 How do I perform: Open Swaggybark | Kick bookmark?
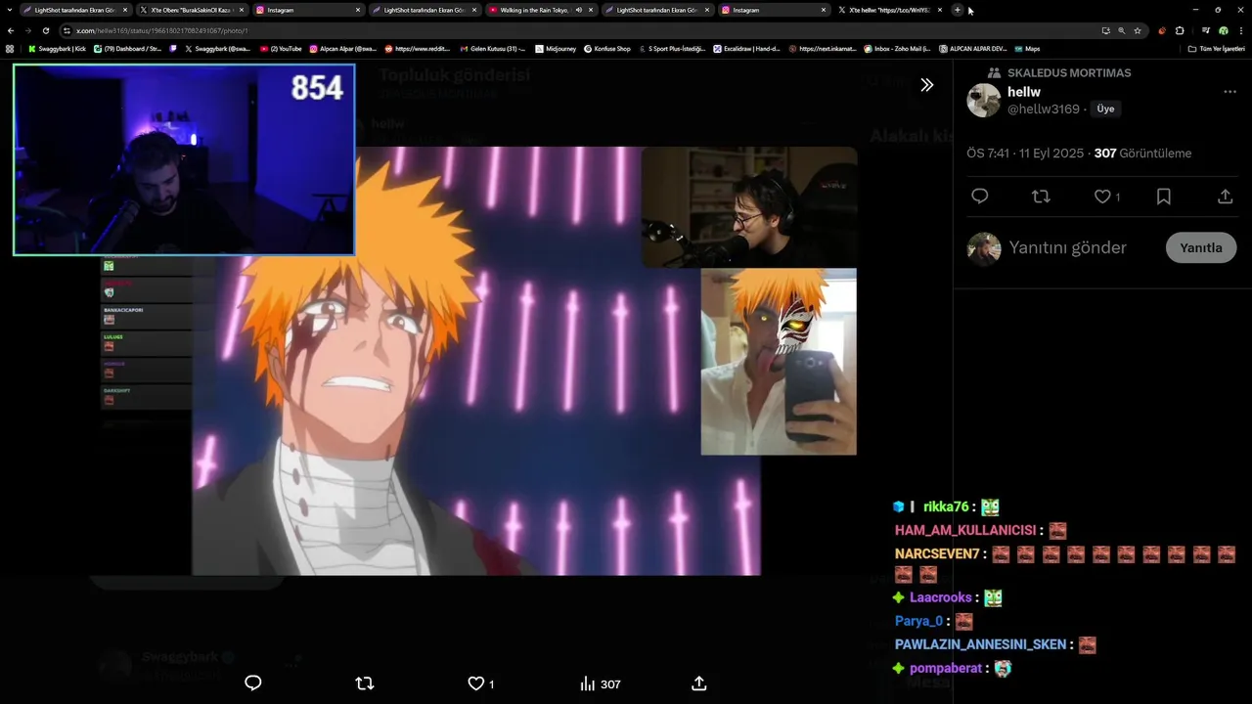(57, 48)
